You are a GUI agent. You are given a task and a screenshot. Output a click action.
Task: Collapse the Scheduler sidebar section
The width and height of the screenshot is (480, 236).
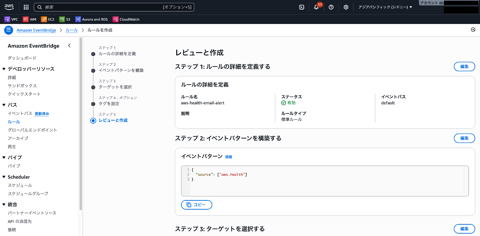pyautogui.click(x=4, y=177)
